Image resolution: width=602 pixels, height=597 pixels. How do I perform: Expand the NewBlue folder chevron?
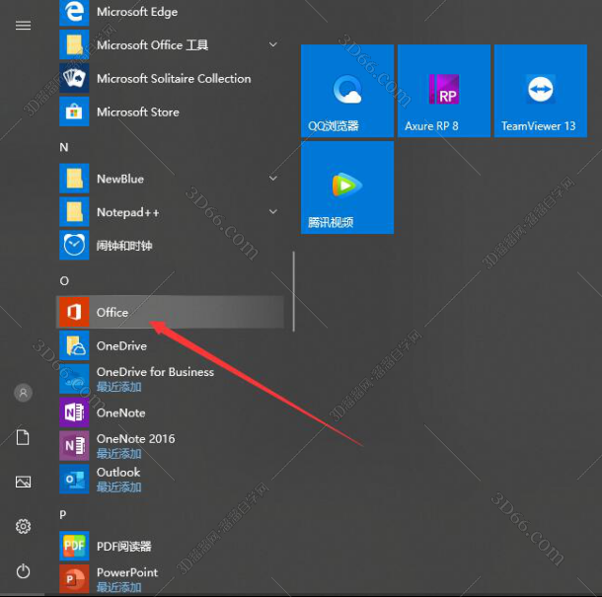pyautogui.click(x=273, y=179)
